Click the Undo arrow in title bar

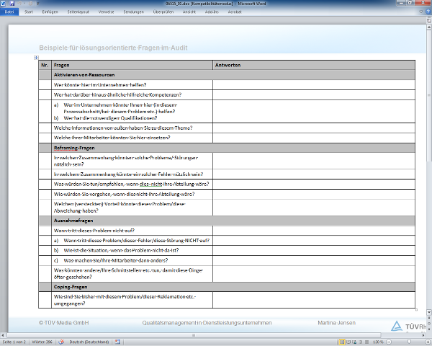[19, 4]
